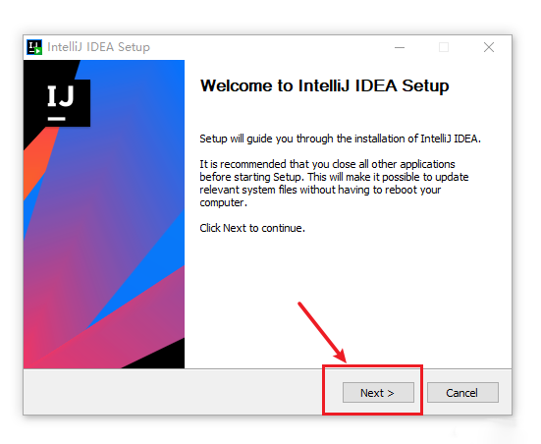Click the white IJ logo on banner
The width and height of the screenshot is (541, 444).
[x=61, y=102]
